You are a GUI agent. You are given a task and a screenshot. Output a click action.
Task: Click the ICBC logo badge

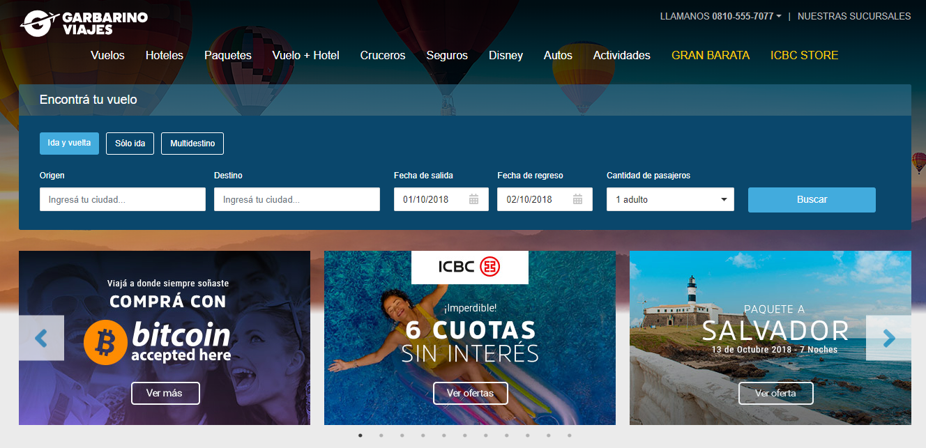(x=470, y=267)
